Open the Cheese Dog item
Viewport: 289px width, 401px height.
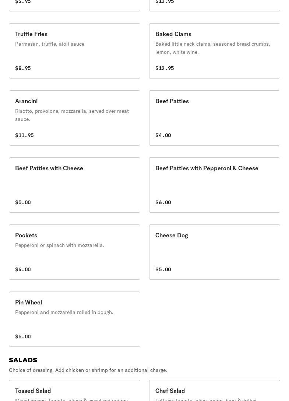pyautogui.click(x=214, y=252)
